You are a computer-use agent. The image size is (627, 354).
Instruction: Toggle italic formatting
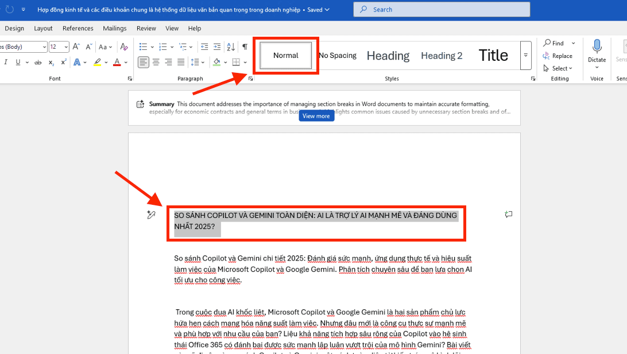(x=6, y=62)
